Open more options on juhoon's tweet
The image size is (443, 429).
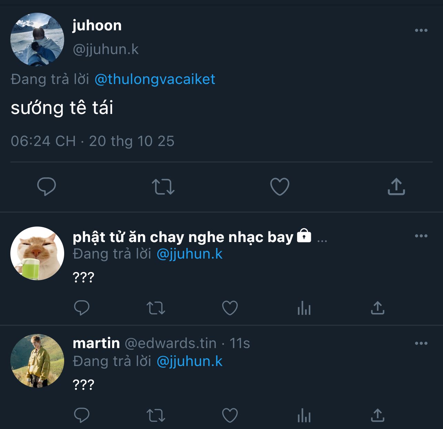[x=421, y=30]
